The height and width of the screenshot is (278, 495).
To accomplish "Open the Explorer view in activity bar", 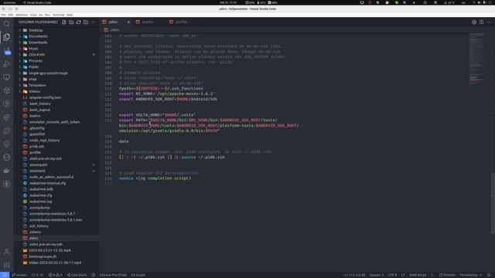I will [x=7, y=37].
